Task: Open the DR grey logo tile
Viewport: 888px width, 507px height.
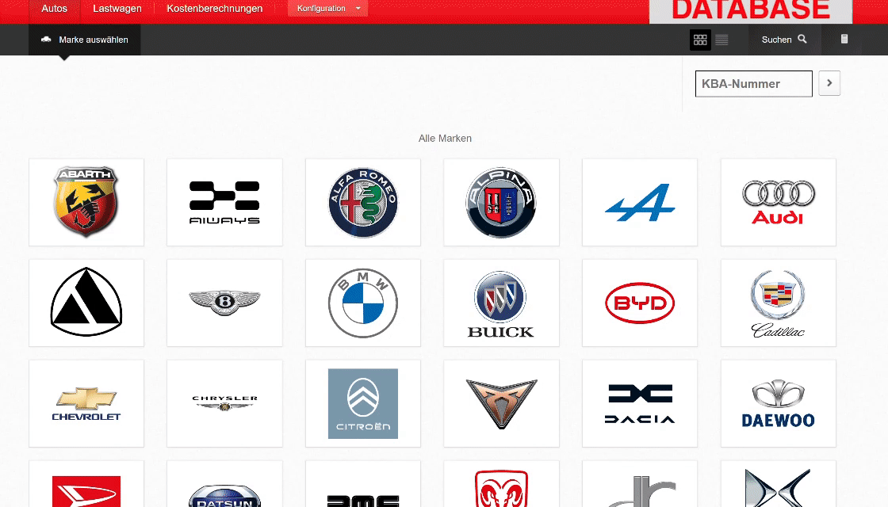Action: tap(640, 484)
